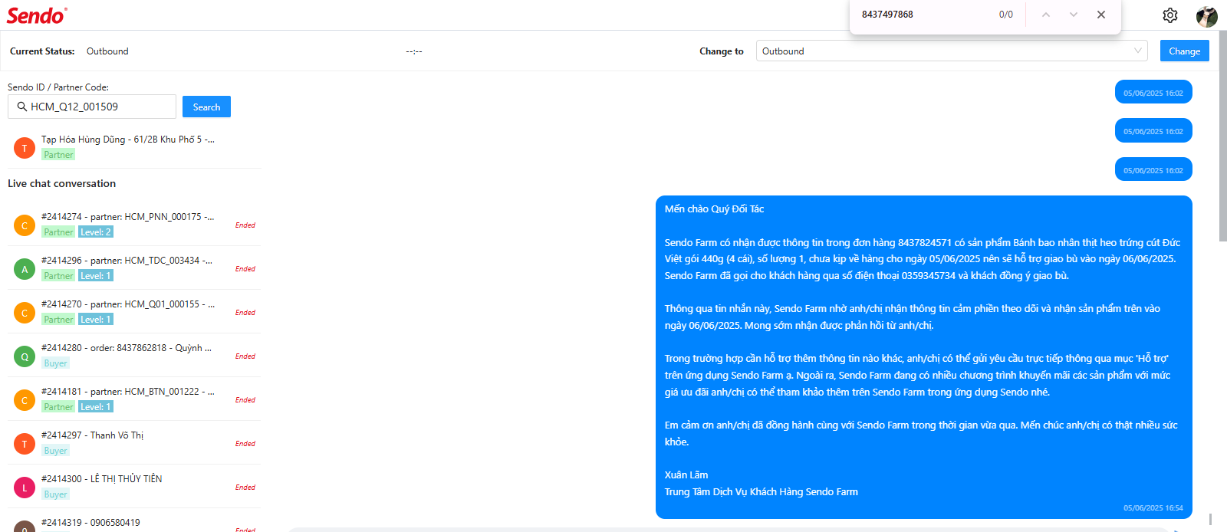Image resolution: width=1227 pixels, height=532 pixels.
Task: Go to previous find result arrow
Action: point(1046,15)
